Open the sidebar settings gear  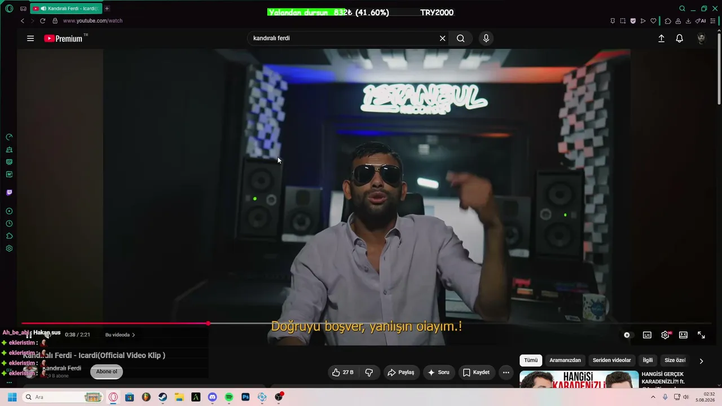point(9,249)
